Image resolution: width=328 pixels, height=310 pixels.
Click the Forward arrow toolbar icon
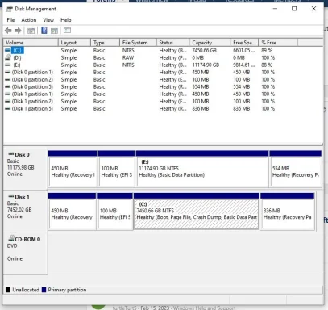pos(18,31)
